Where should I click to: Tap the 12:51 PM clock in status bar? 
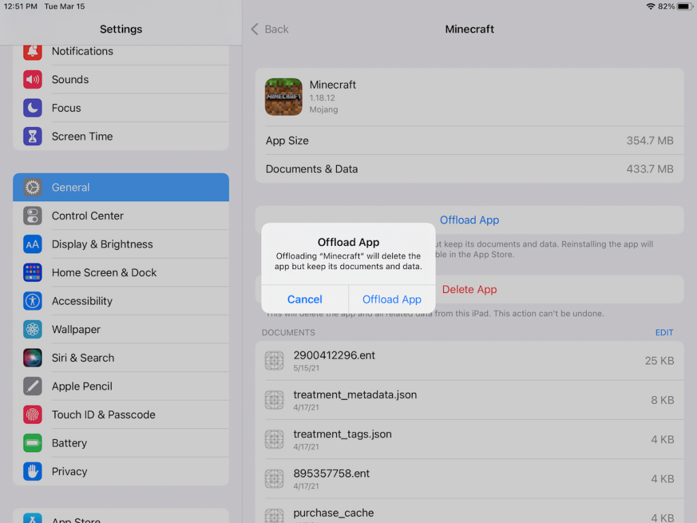[x=20, y=7]
